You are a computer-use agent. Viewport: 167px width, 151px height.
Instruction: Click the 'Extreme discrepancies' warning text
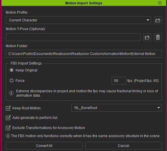tap(87, 93)
